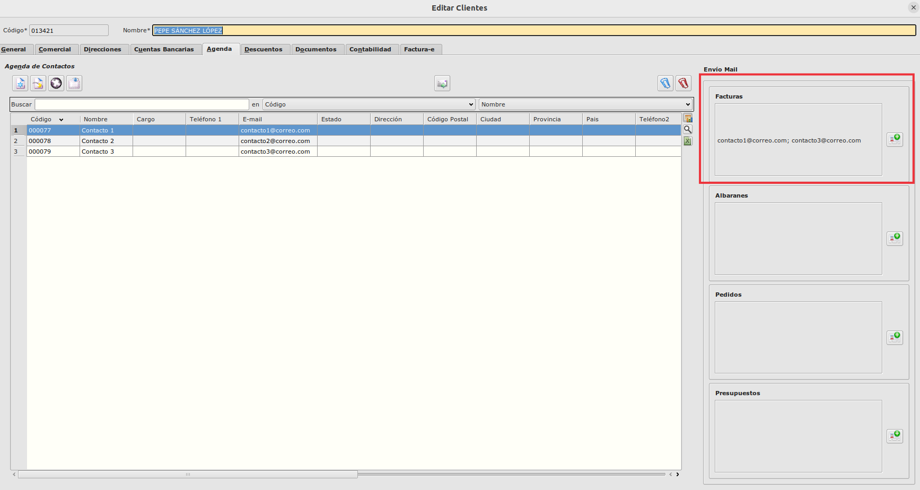Click the magnifying glass icon beside the table

(688, 129)
